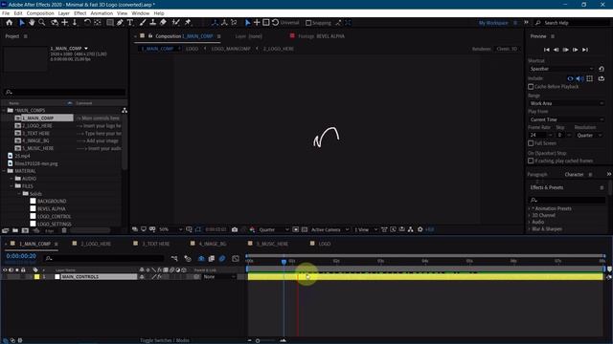Enable the Snapping checkbox
Viewport: 613px width, 344px height.
coord(308,23)
